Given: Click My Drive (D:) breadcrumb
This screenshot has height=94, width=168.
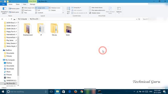Looking at the screenshot, I should click(34, 19).
